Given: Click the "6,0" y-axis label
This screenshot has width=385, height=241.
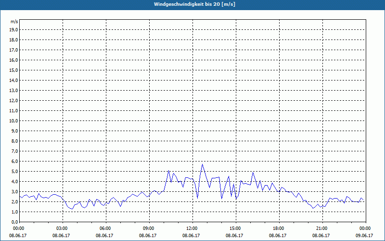Looking at the screenshot, I should [x=15, y=161].
